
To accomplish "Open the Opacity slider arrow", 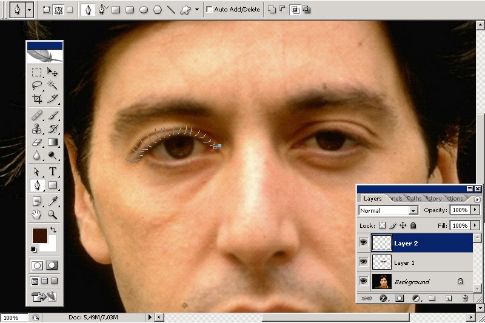I will pyautogui.click(x=475, y=210).
